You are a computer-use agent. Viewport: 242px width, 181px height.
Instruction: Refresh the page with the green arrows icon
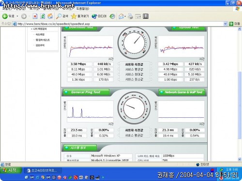pos(43,16)
